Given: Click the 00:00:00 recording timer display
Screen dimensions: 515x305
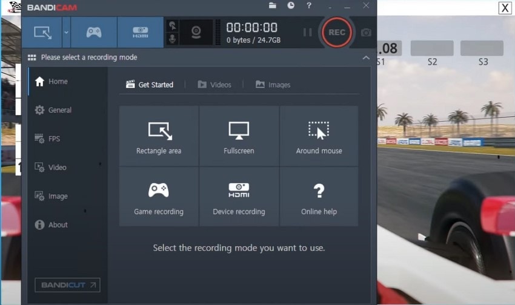Looking at the screenshot, I should click(x=252, y=28).
